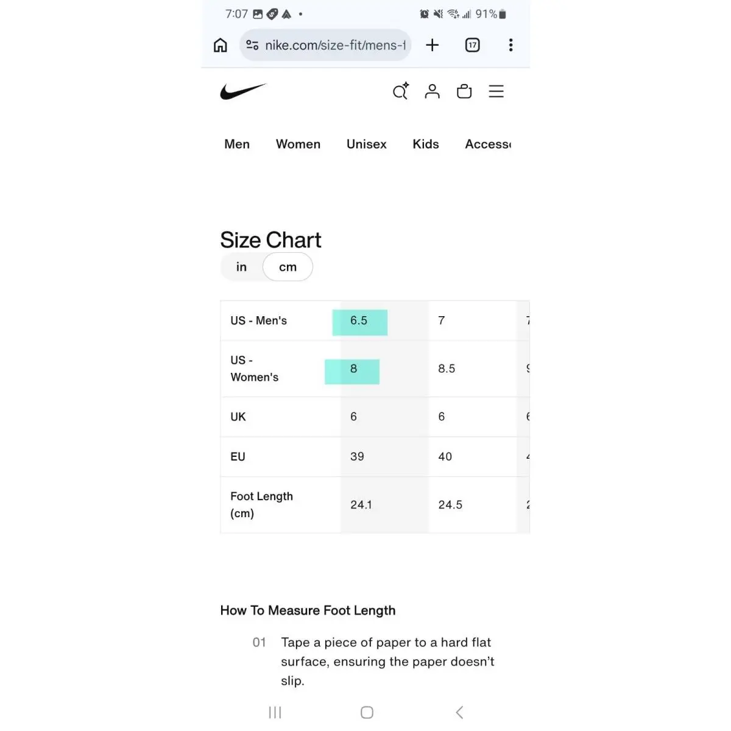Select the Men tab
The width and height of the screenshot is (731, 731).
(237, 144)
